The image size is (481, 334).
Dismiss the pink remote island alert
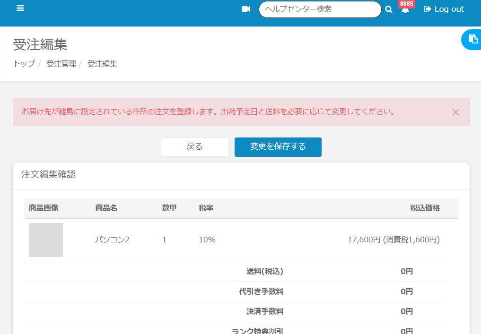point(455,112)
